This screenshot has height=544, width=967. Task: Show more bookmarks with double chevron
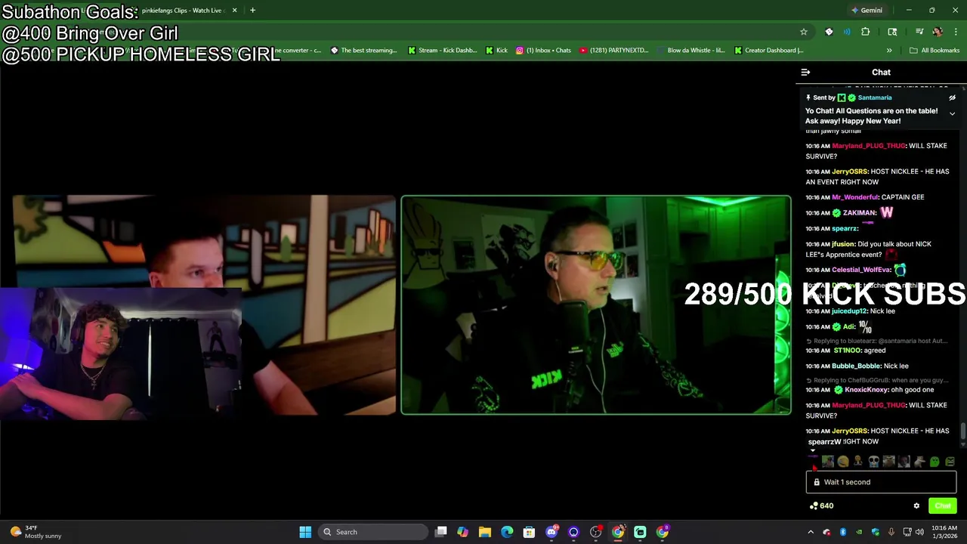[889, 51]
